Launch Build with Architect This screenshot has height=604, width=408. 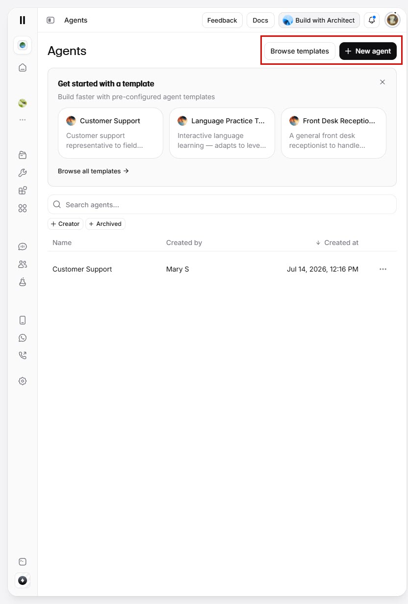point(319,20)
